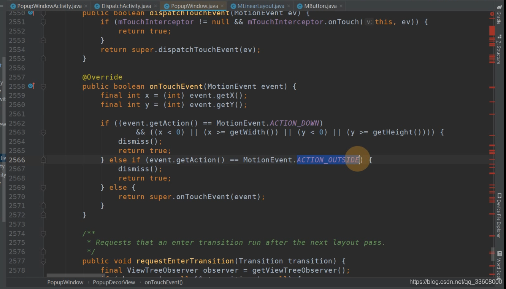Switch to the PopupWindowActivity.java tab
Image resolution: width=506 pixels, height=289 pixels.
pyautogui.click(x=49, y=6)
